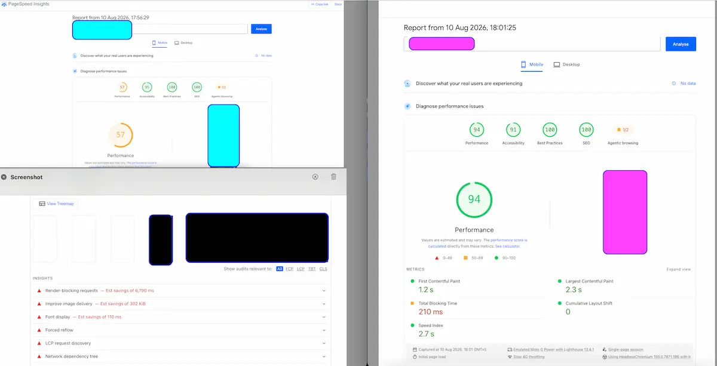The height and width of the screenshot is (366, 717).
Task: Open Docs link in left header
Action: click(x=338, y=4)
